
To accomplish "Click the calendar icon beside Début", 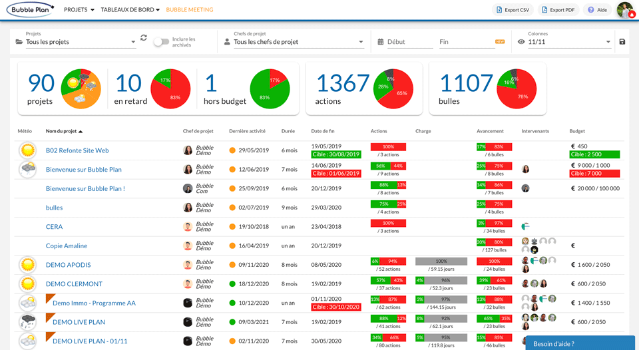I will (380, 41).
